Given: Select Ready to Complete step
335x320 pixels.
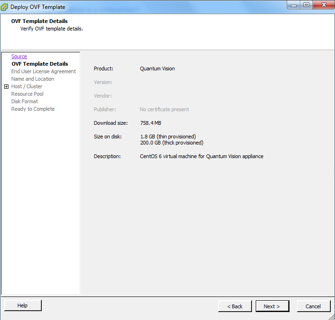Looking at the screenshot, I should click(x=33, y=109).
